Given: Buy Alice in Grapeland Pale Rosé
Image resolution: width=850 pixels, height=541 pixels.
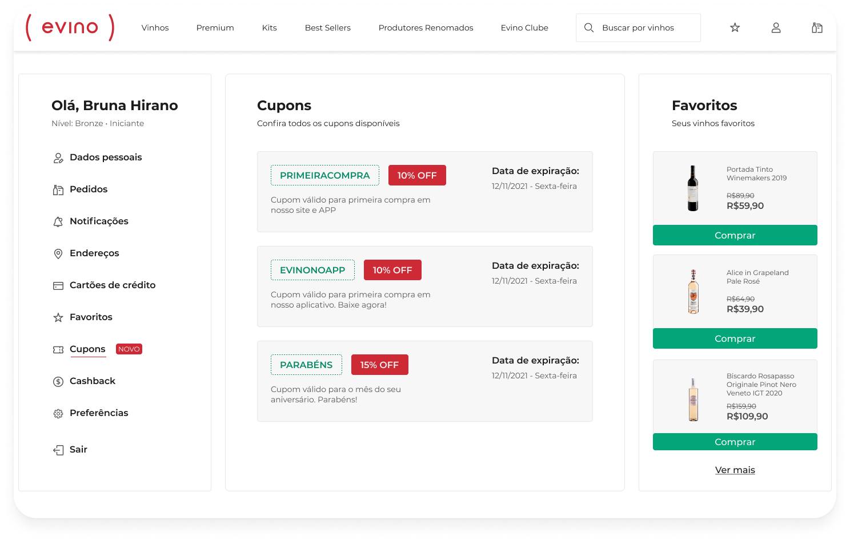Looking at the screenshot, I should click(735, 338).
